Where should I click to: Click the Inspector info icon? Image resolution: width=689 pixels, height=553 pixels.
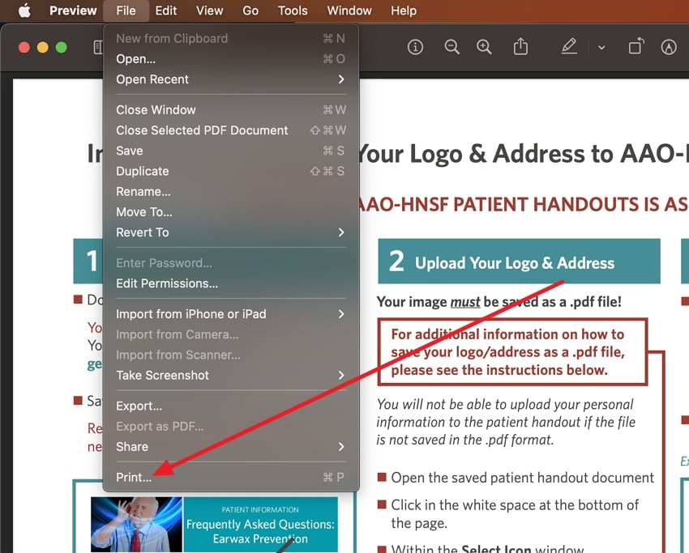[415, 46]
